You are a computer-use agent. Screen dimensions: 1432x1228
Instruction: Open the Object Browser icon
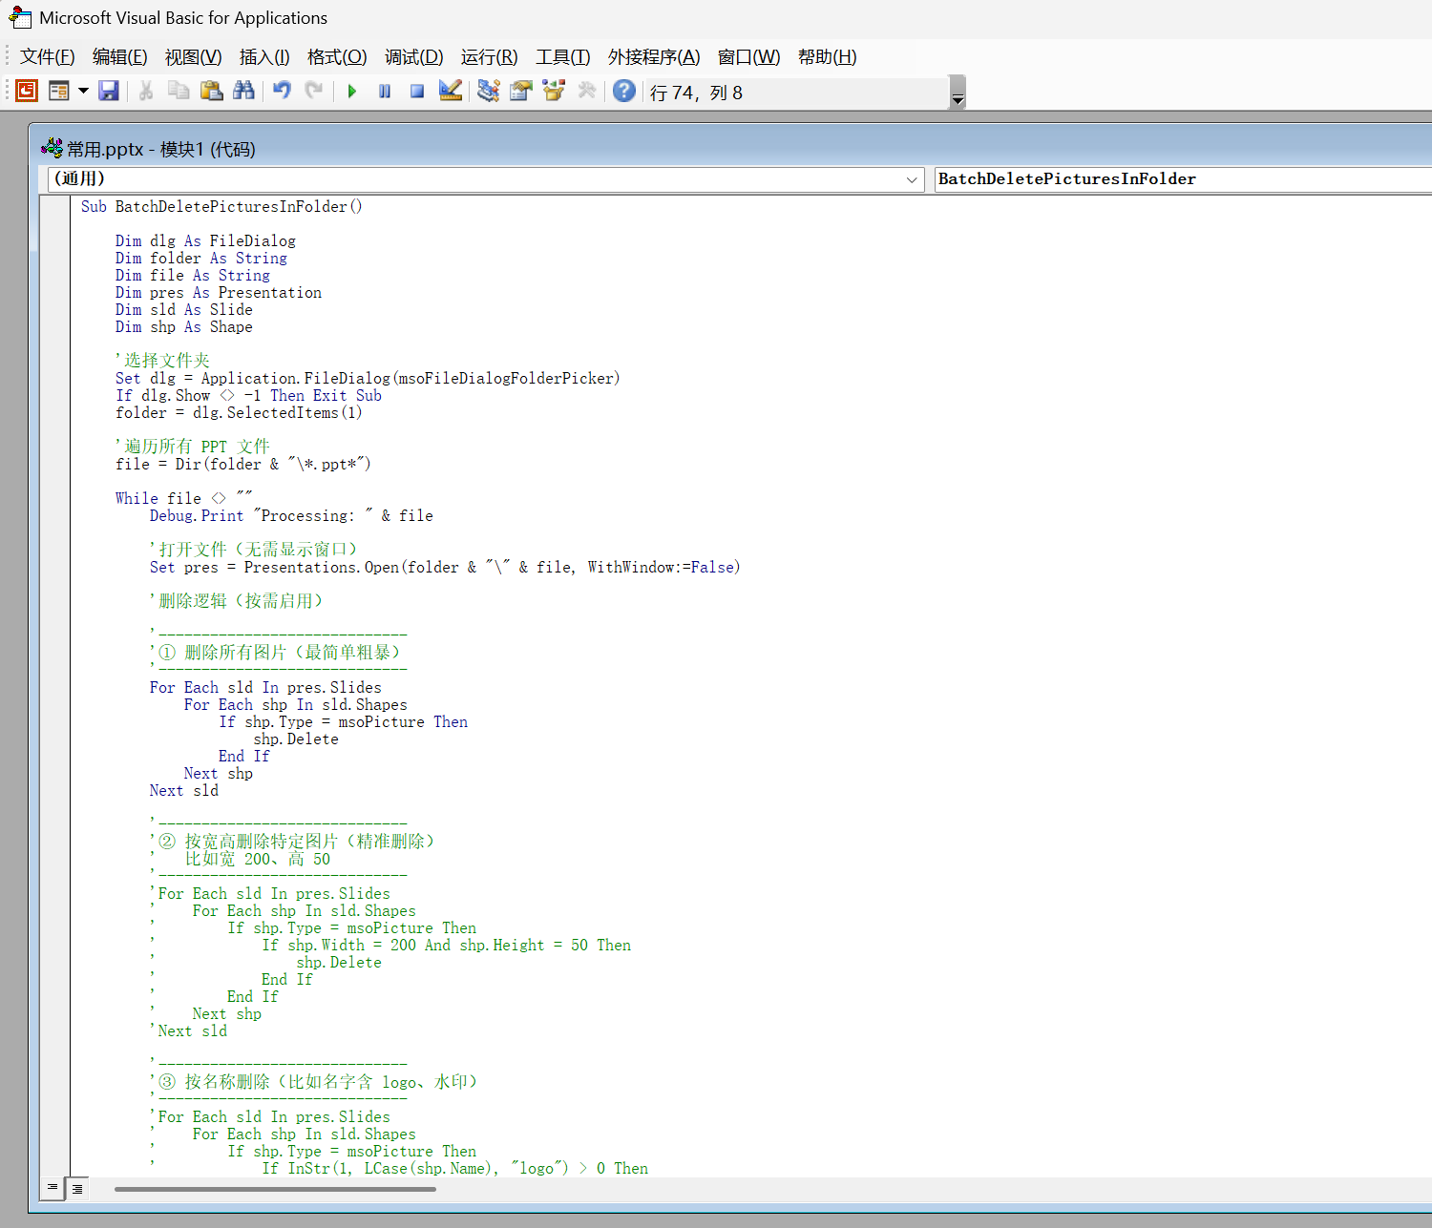coord(554,91)
